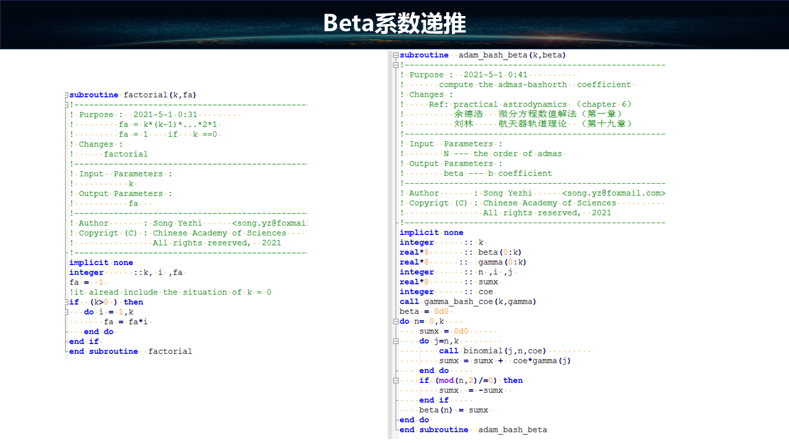Click 'end subroutine factorial' line

(131, 351)
